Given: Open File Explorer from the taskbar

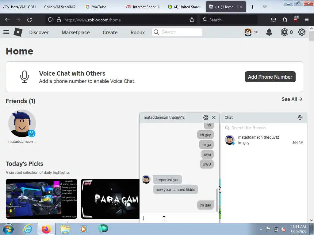Looking at the screenshot, I should 65,229.
